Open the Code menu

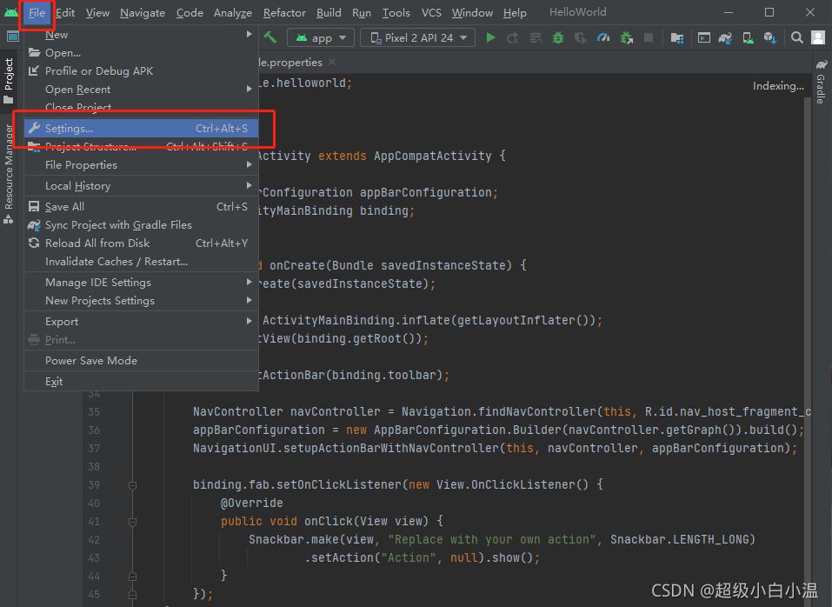pyautogui.click(x=190, y=13)
